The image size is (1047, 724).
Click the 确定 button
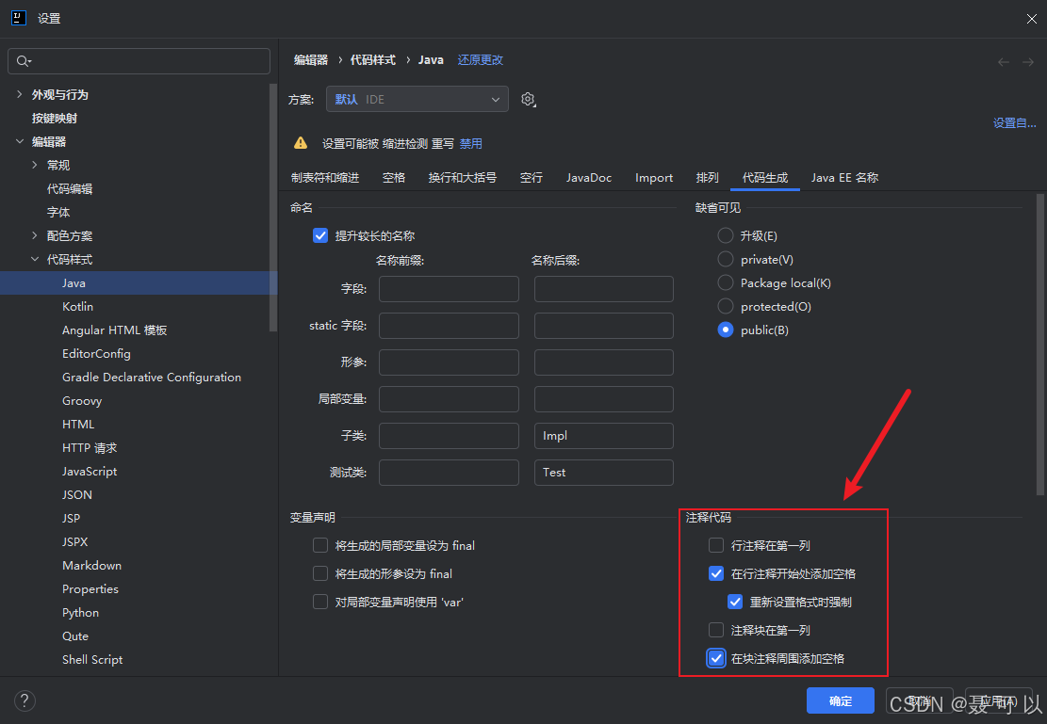click(840, 700)
